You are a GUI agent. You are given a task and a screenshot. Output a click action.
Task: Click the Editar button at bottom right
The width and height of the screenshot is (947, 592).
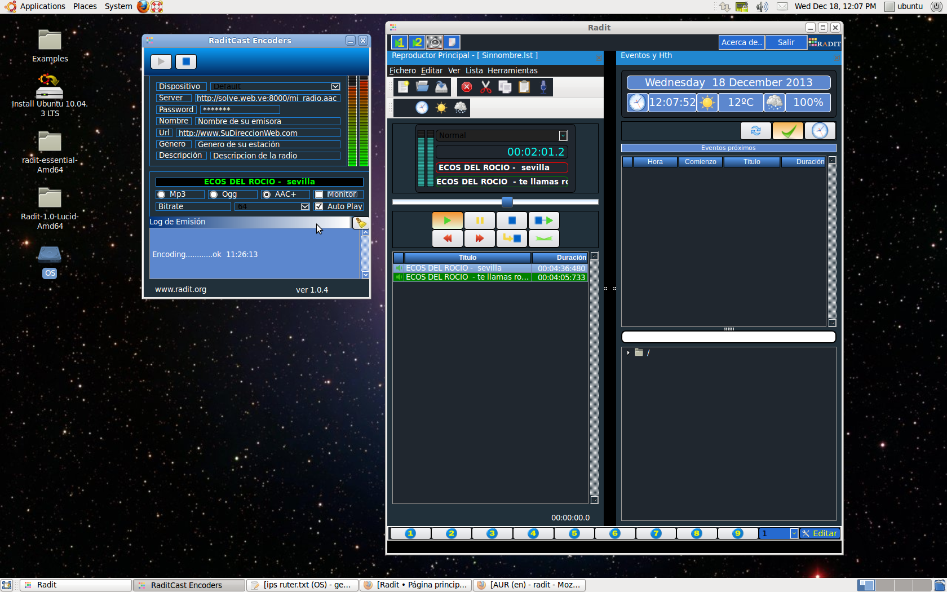click(820, 533)
